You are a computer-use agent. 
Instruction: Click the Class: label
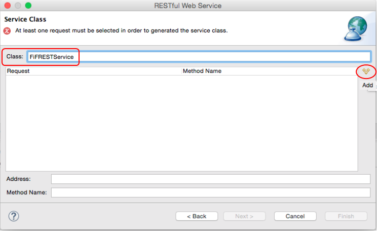pyautogui.click(x=15, y=57)
